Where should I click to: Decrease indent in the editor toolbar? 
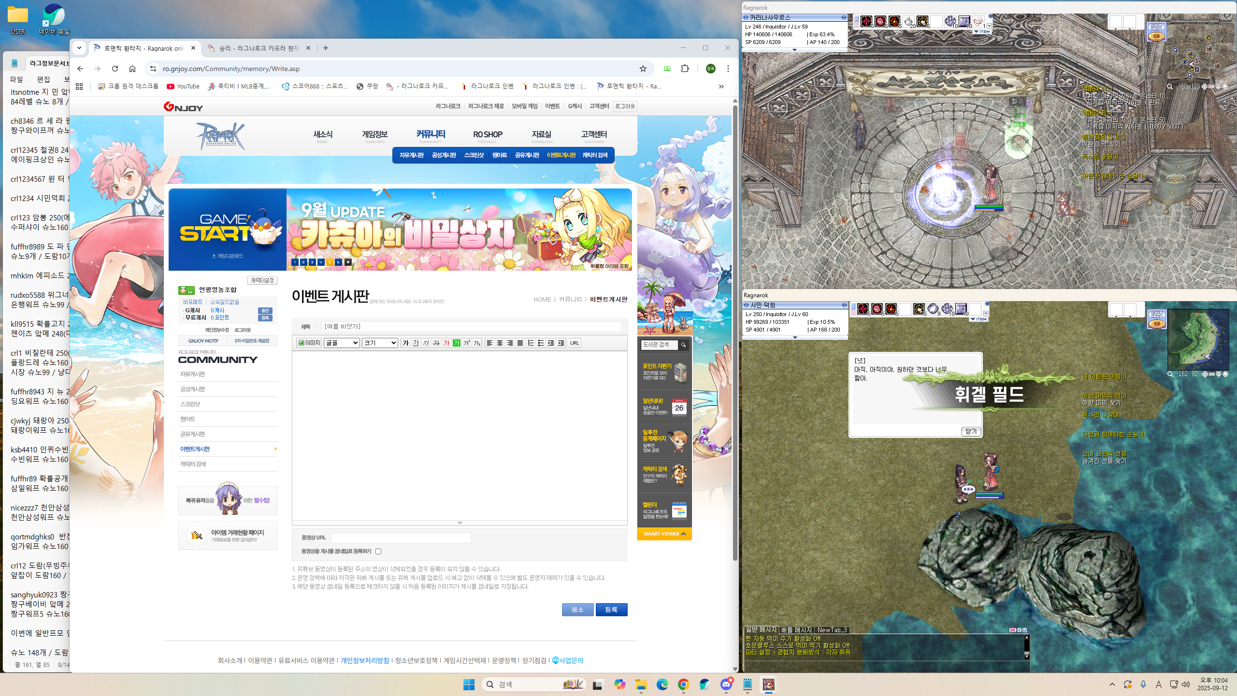point(551,343)
